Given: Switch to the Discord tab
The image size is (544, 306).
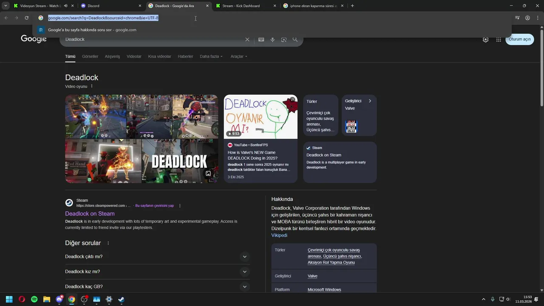Looking at the screenshot, I should pyautogui.click(x=111, y=6).
